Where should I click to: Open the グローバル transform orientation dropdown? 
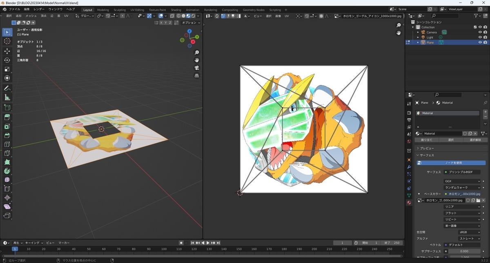click(86, 16)
